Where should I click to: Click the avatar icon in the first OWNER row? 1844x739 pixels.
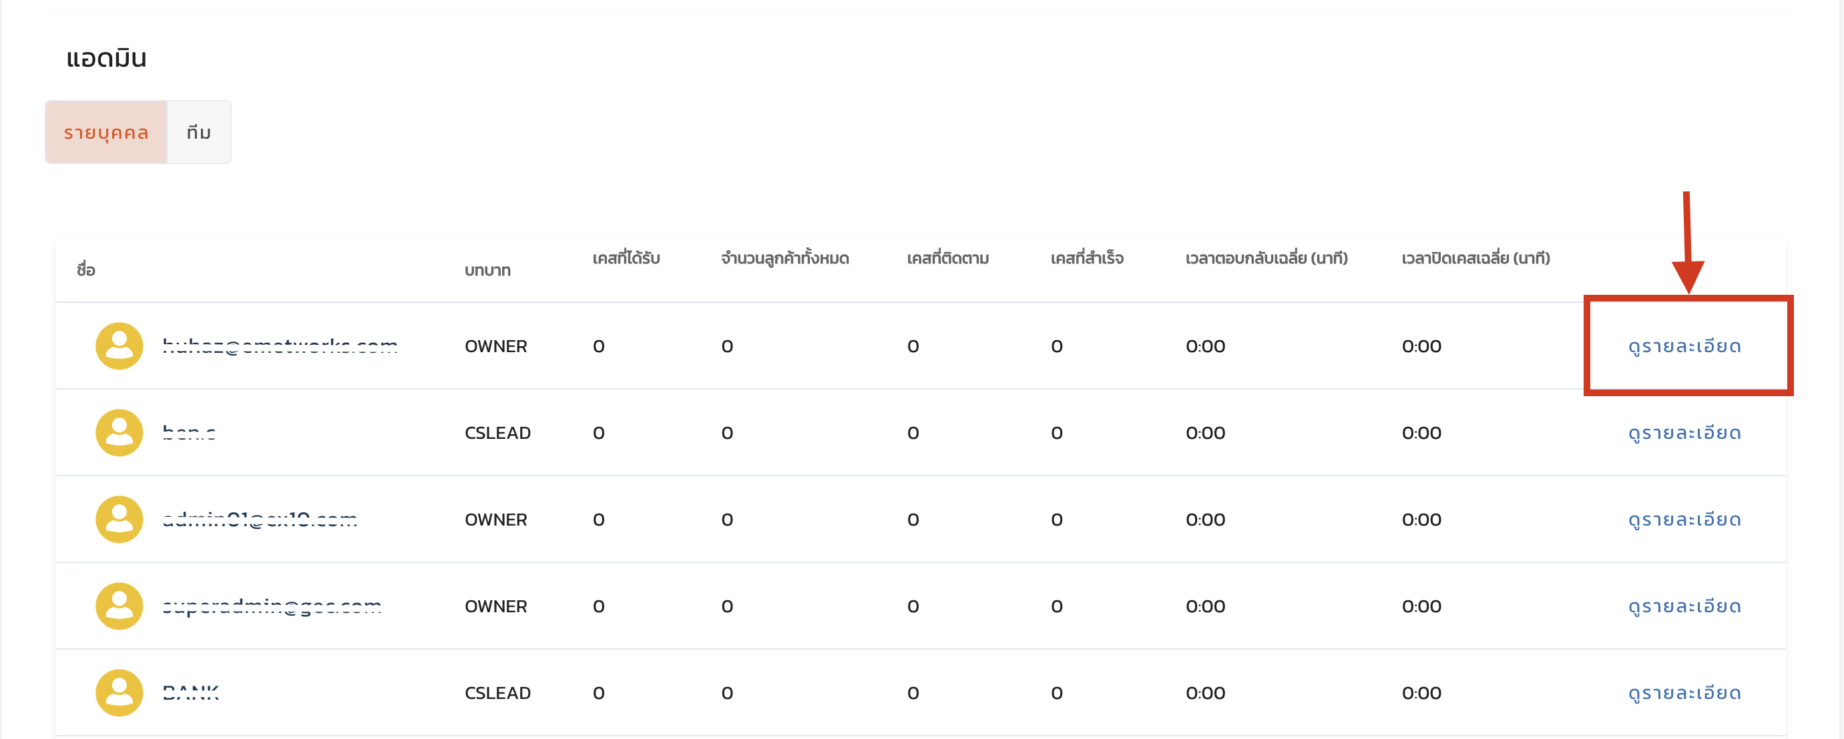(119, 345)
